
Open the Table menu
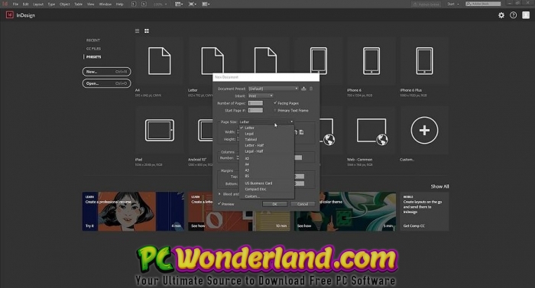tap(79, 4)
